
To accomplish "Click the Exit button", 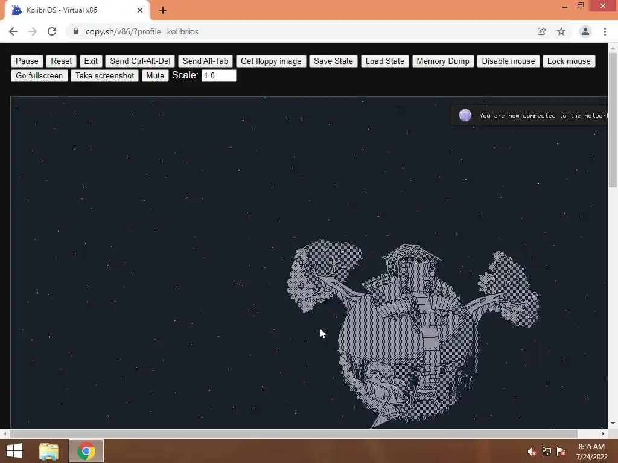I will [x=91, y=61].
